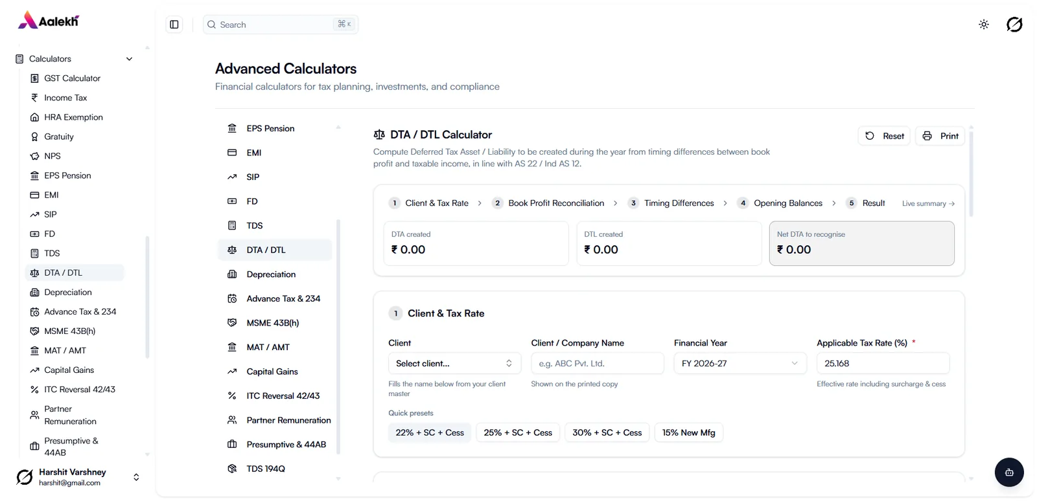
Task: Click Partner Remuneration people icon in sidebar
Action: tap(35, 415)
